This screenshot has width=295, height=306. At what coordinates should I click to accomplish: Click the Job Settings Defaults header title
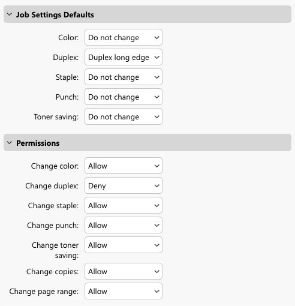(55, 15)
